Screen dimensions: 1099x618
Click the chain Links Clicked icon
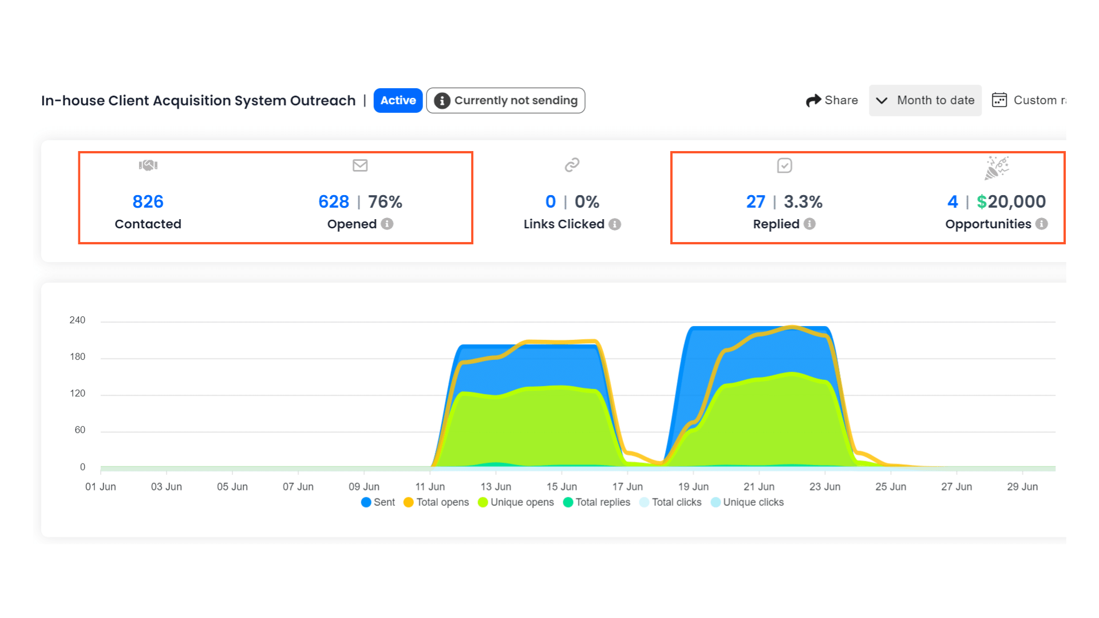coord(572,165)
